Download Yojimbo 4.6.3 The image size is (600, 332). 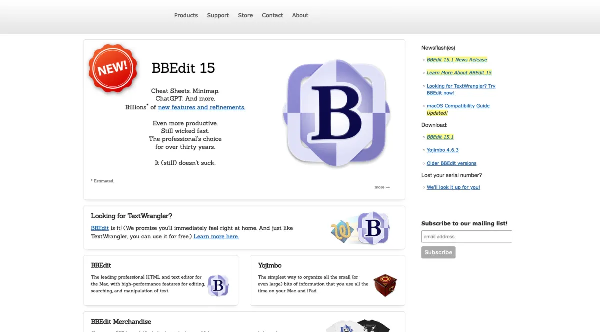coord(442,150)
